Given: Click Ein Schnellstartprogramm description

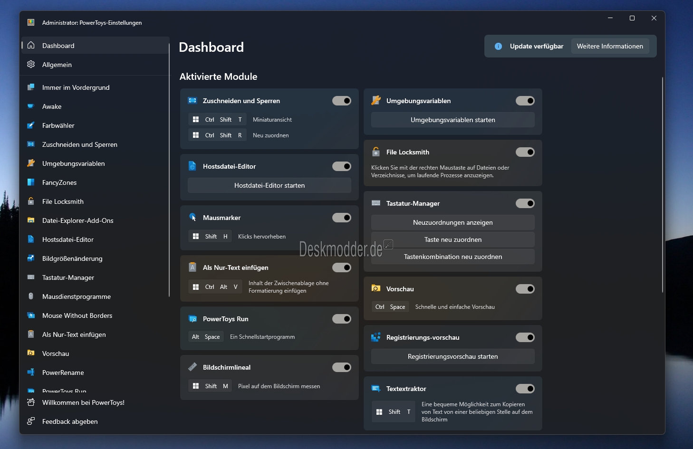Looking at the screenshot, I should pyautogui.click(x=262, y=337).
